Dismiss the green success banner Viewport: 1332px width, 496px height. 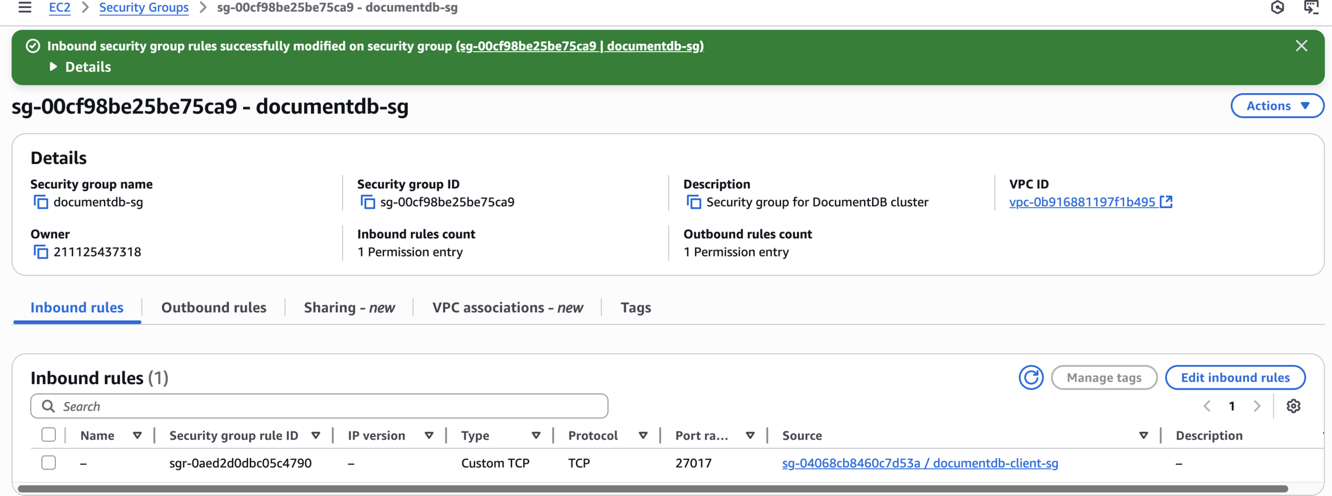click(1302, 46)
